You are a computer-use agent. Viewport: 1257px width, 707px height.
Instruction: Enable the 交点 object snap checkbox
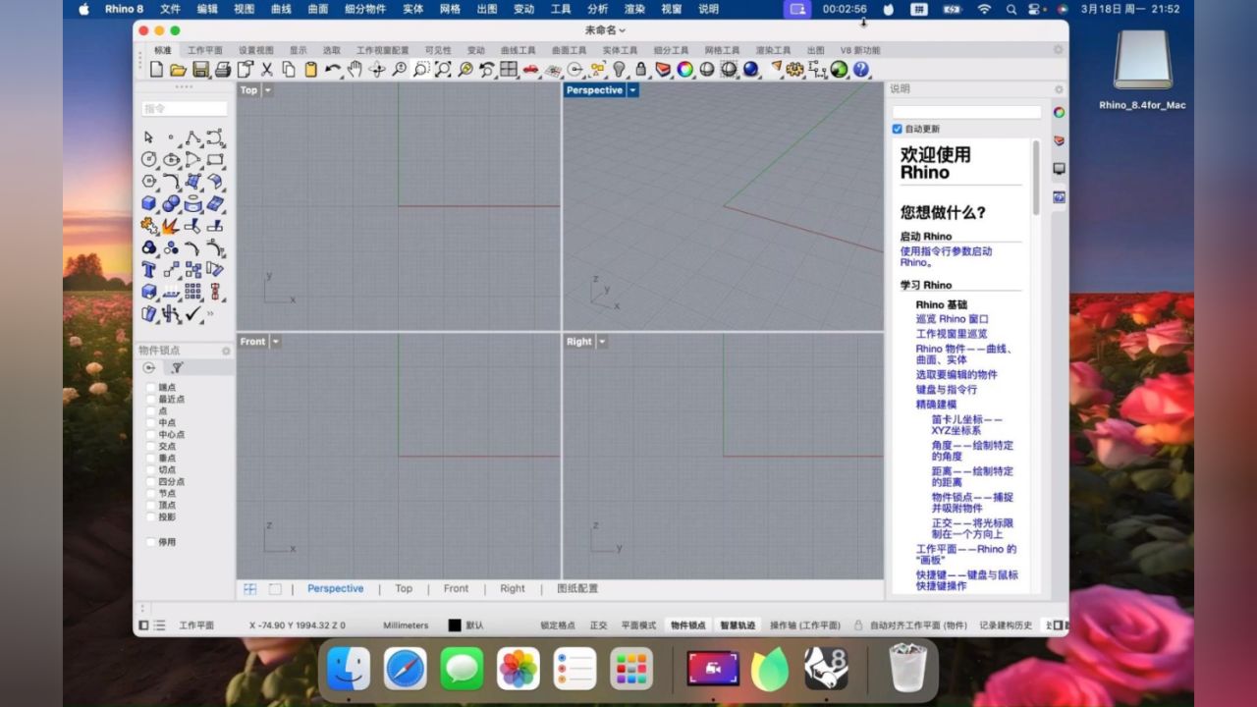click(x=150, y=446)
